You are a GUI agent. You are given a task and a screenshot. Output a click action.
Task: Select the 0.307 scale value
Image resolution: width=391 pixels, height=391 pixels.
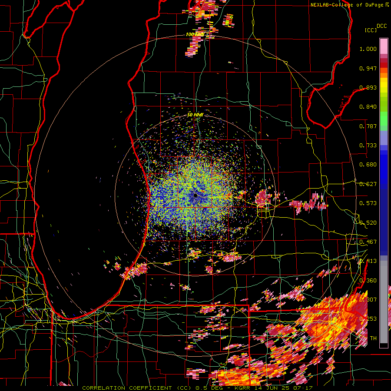click(x=368, y=300)
